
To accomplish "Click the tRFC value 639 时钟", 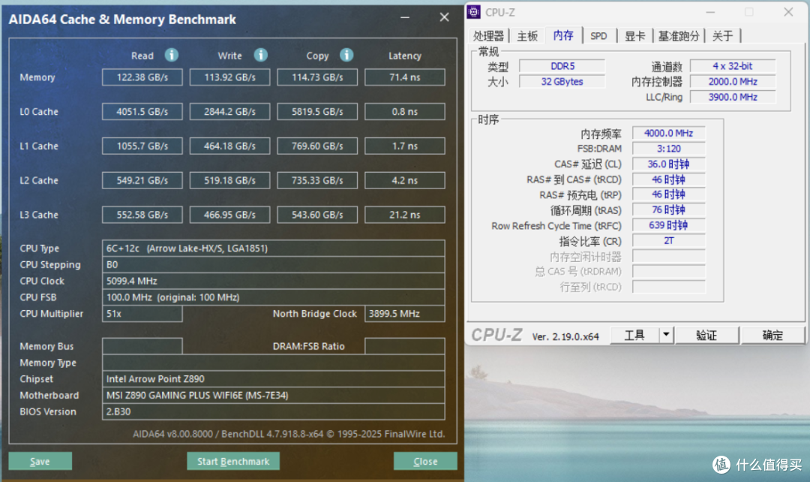I will pos(668,225).
